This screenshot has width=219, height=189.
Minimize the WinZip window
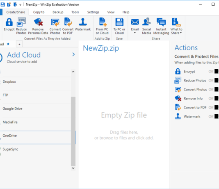pyautogui.click(x=201, y=4)
